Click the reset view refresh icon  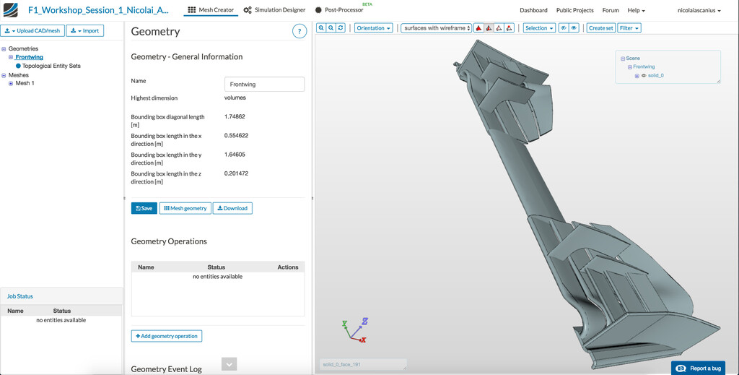click(341, 28)
